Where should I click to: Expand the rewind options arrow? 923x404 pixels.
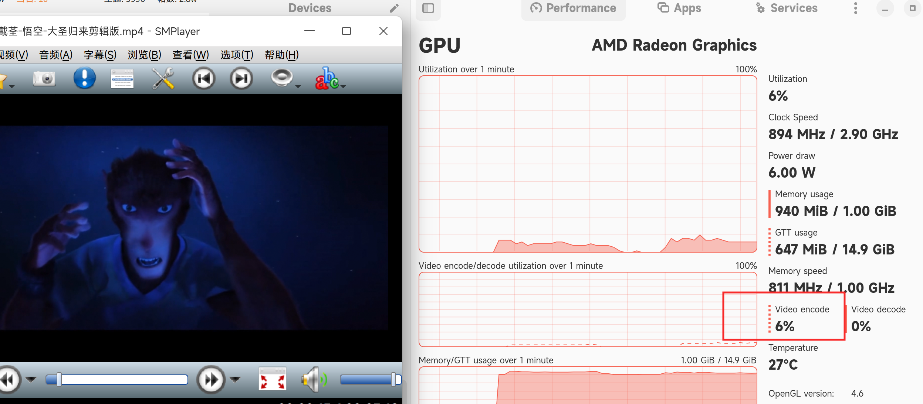point(31,379)
